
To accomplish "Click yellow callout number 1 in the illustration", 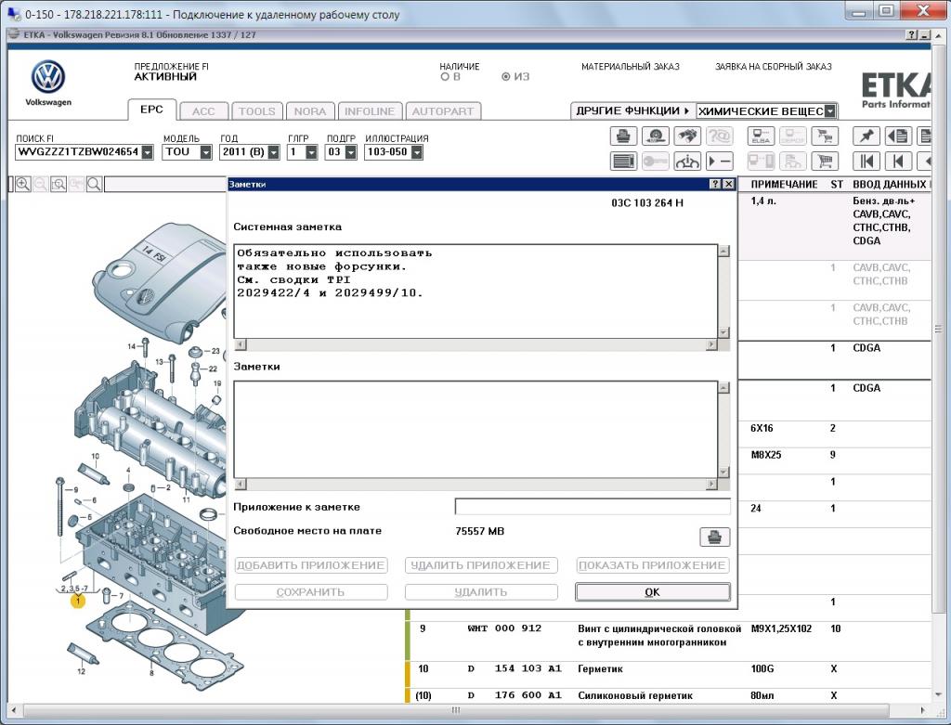I will [x=78, y=601].
